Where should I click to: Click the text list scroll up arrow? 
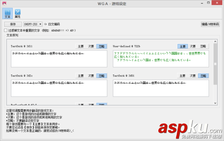tap(215, 42)
